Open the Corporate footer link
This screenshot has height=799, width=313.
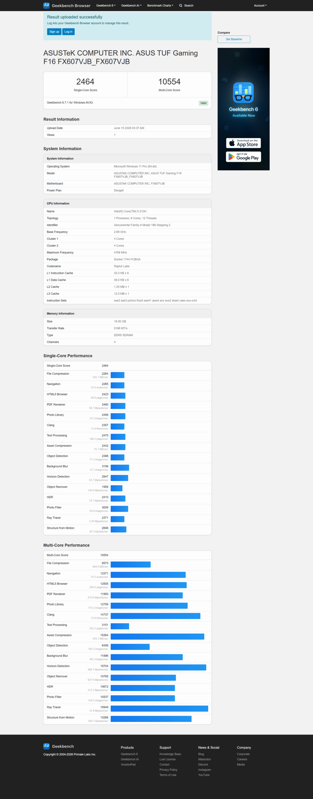[243, 754]
